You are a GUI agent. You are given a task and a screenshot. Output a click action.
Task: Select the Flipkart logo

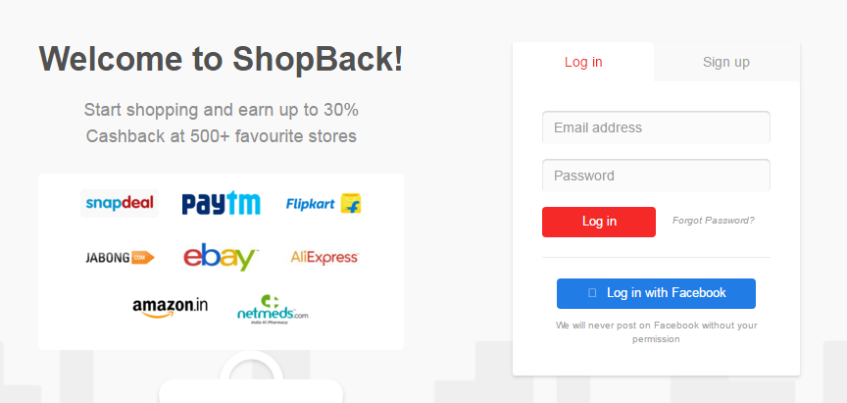click(x=324, y=204)
